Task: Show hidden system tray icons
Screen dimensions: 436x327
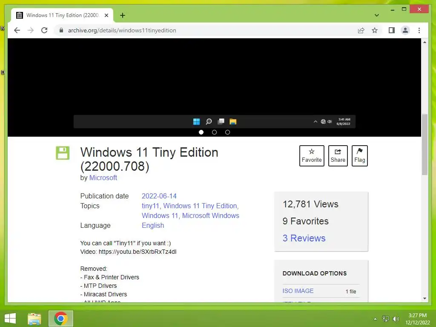Action: pyautogui.click(x=375, y=319)
